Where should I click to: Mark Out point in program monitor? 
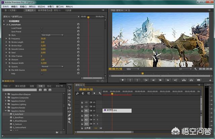point(137,80)
